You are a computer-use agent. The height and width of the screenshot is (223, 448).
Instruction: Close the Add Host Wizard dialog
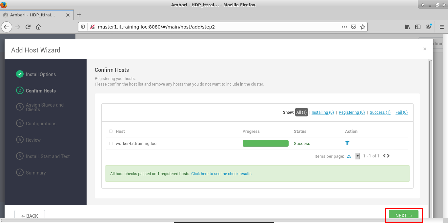click(425, 49)
